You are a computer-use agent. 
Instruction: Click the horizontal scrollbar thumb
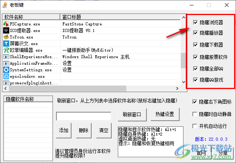coord(68,88)
